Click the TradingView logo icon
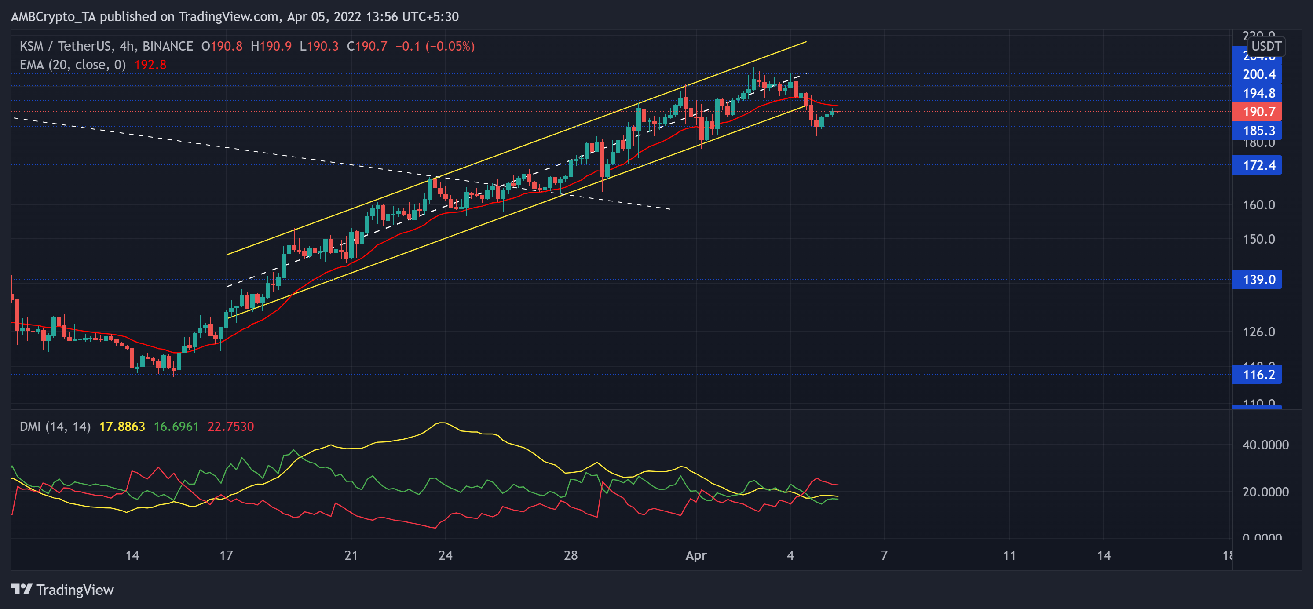1313x609 pixels. [22, 590]
